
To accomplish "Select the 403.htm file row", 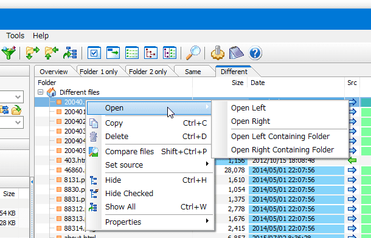I will click(75, 160).
